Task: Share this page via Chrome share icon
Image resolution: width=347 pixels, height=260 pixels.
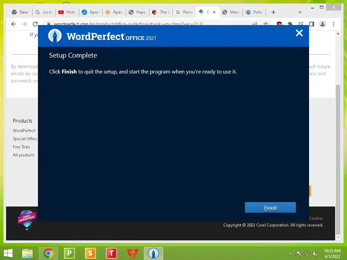Action: [255, 24]
